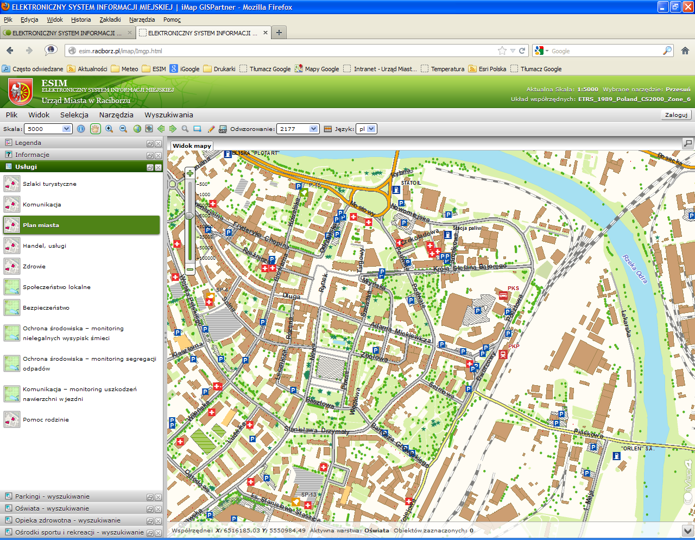Image resolution: width=695 pixels, height=540 pixels.
Task: Expand Parkingi - wyszukiwanie panel
Action: click(x=81, y=497)
